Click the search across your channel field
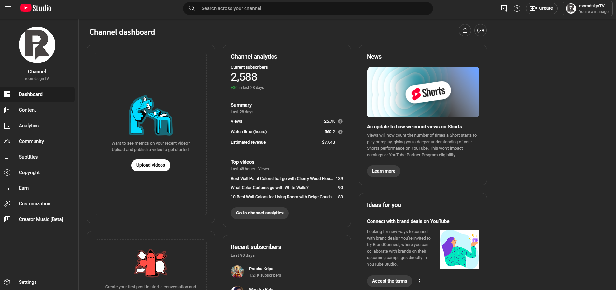 click(308, 8)
